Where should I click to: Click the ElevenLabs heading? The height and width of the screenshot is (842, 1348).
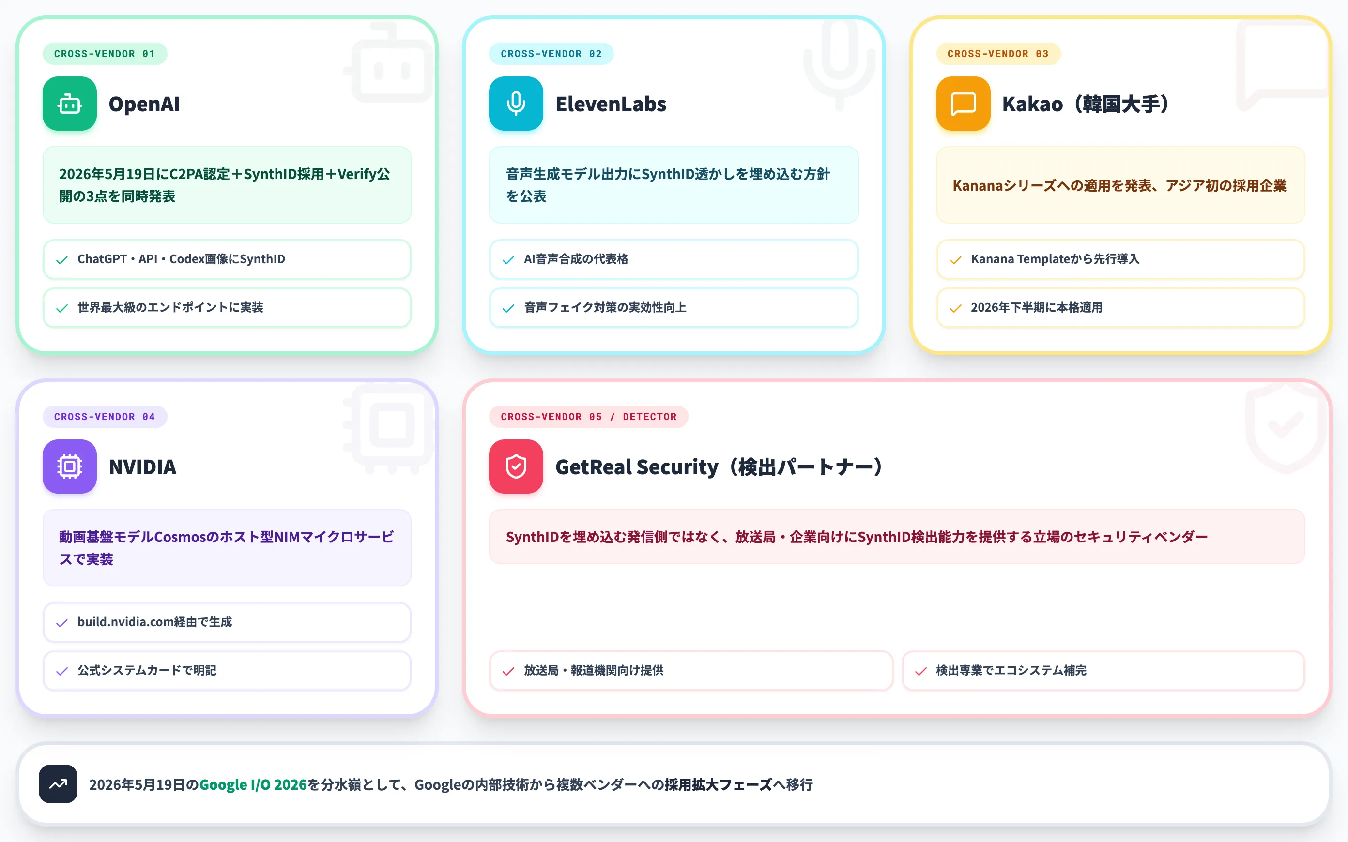coord(611,104)
